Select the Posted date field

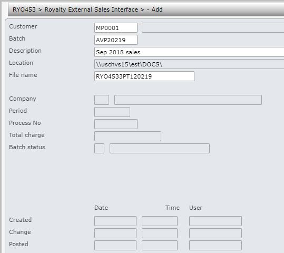(x=115, y=245)
